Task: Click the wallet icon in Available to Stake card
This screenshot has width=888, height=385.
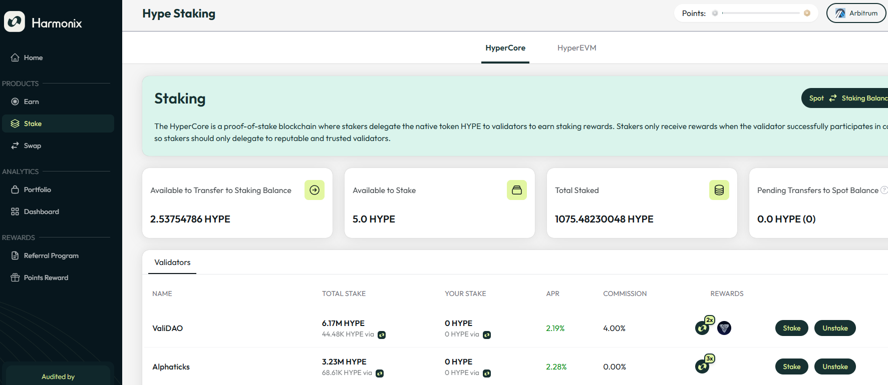Action: click(517, 190)
